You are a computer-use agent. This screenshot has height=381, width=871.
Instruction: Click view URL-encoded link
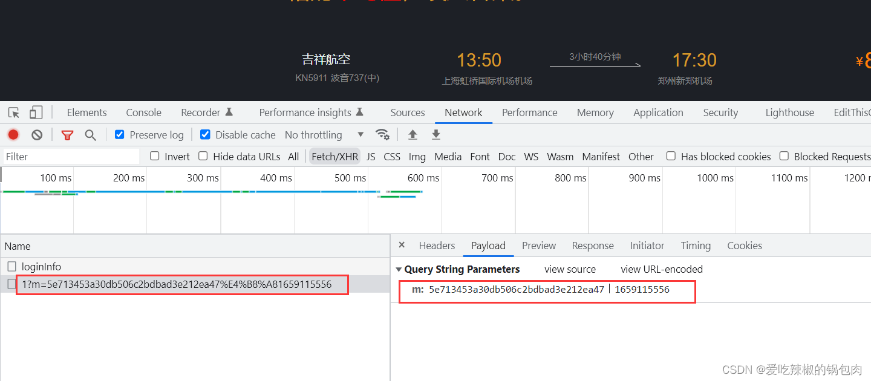(x=662, y=270)
